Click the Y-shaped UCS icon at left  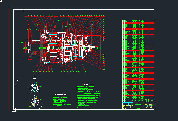[x=16, y=82]
